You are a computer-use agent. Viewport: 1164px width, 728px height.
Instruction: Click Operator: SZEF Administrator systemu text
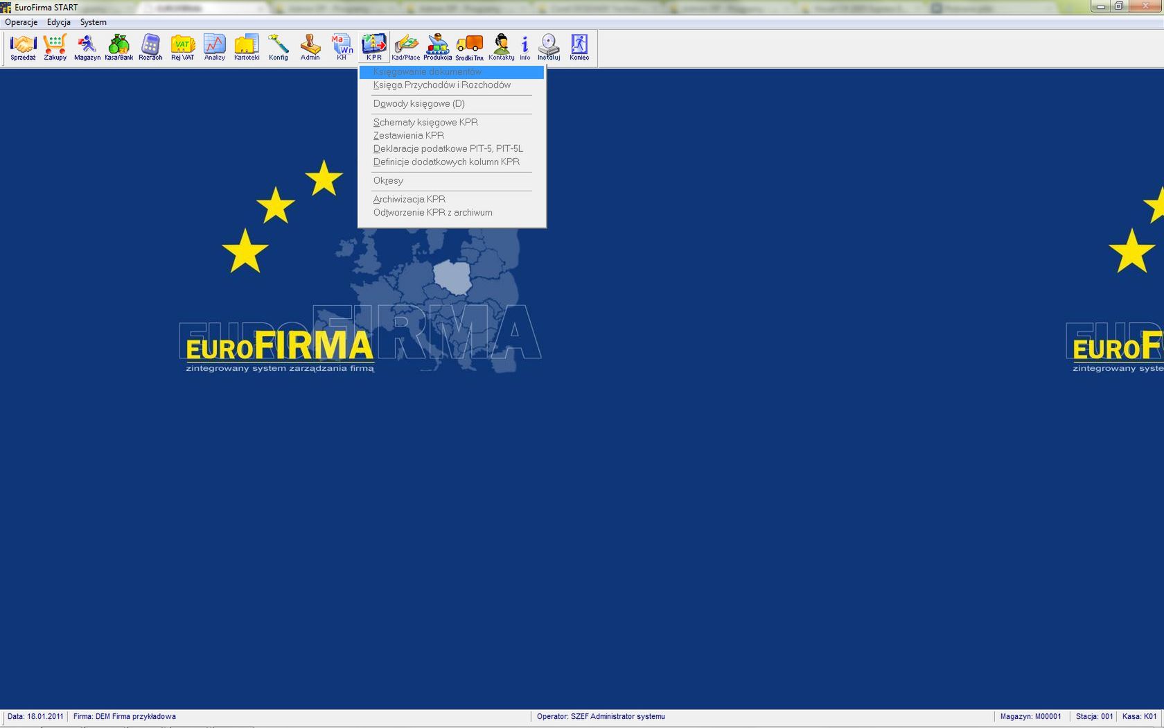coord(601,717)
